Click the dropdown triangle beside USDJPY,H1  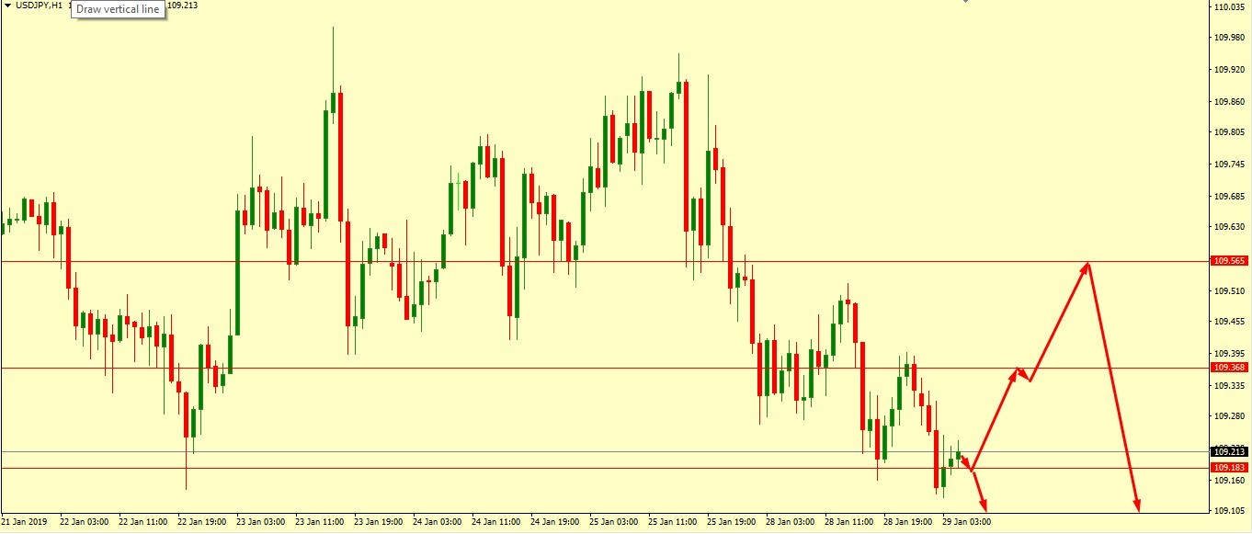(7, 6)
